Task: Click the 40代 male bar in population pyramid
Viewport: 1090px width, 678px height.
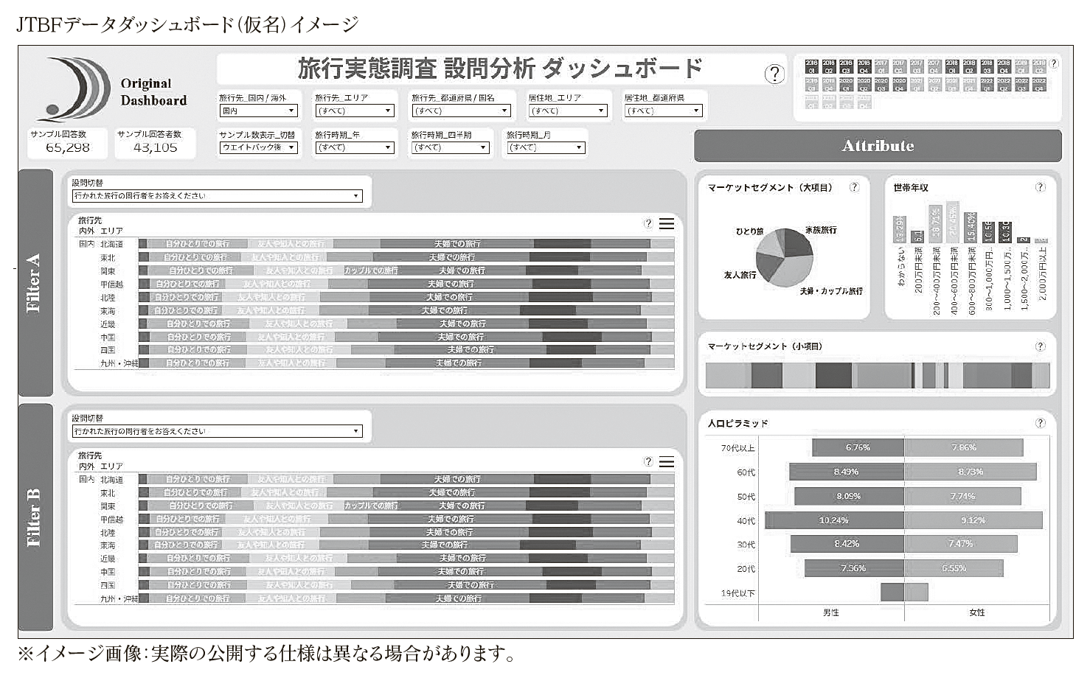Action: point(834,520)
